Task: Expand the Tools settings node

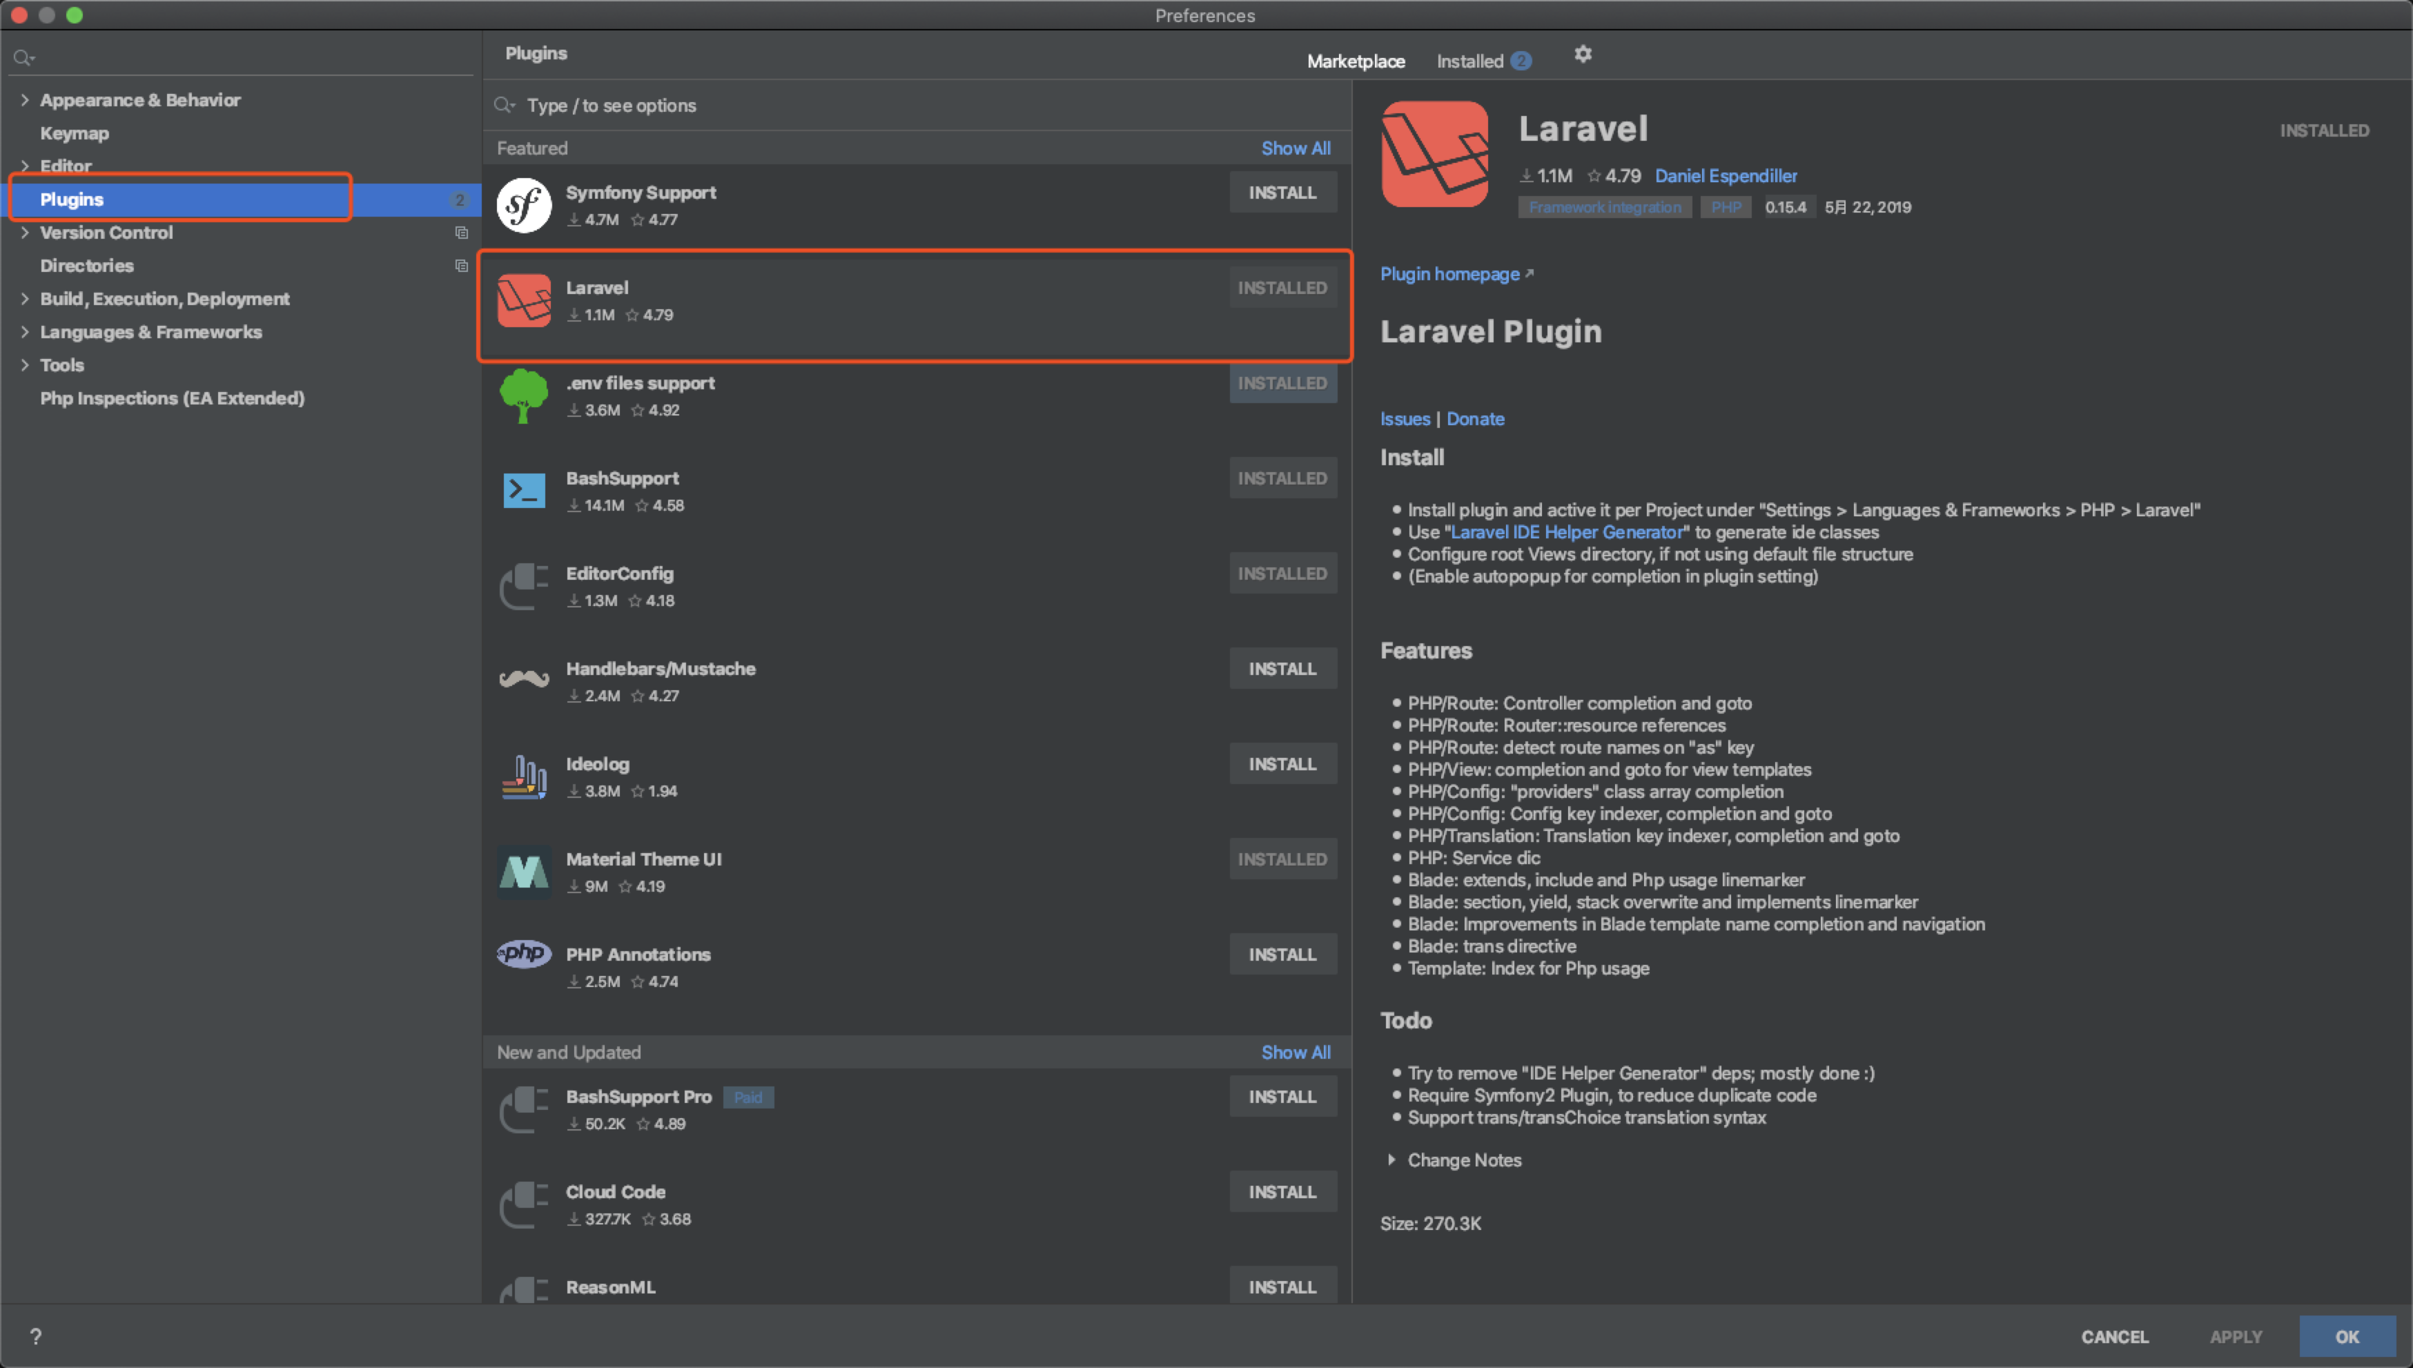Action: [24, 364]
